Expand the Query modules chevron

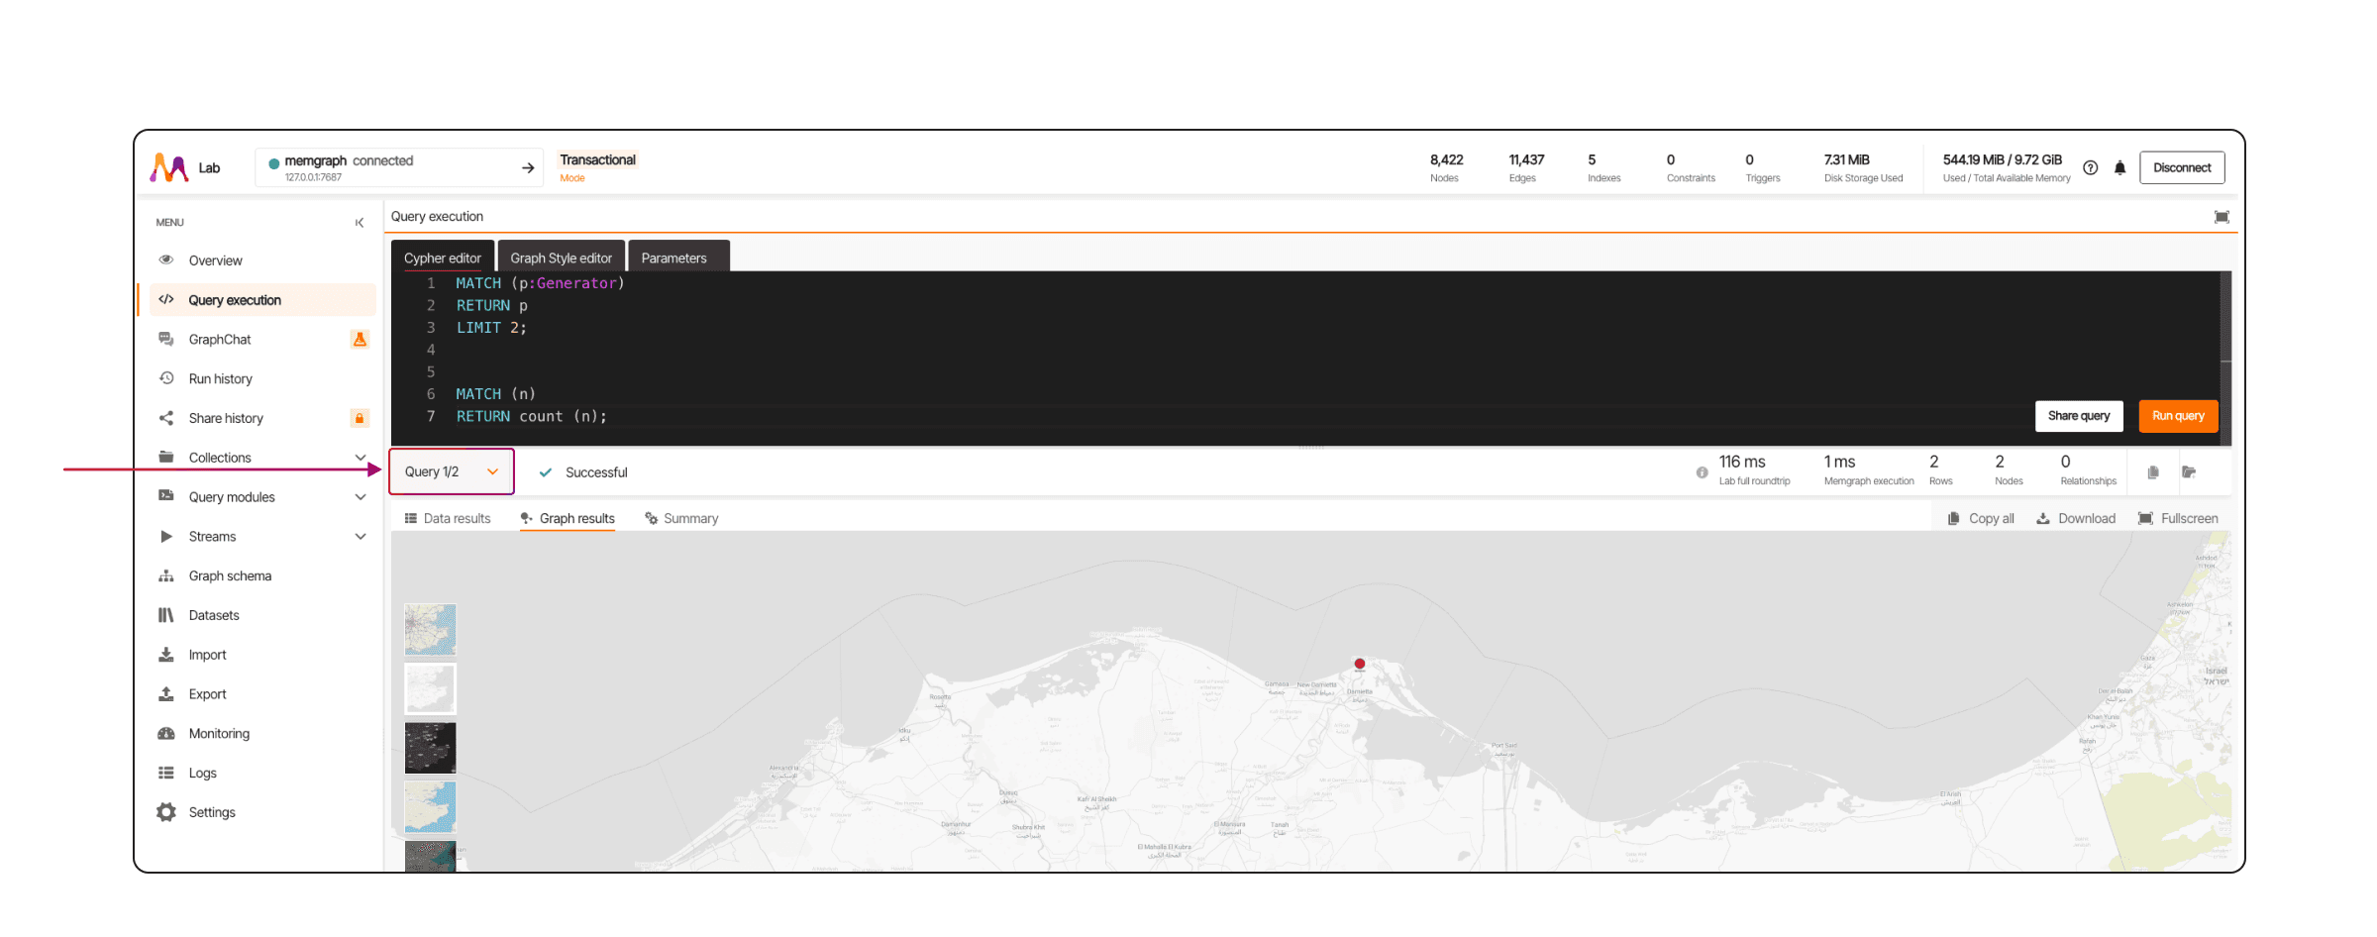click(x=361, y=497)
